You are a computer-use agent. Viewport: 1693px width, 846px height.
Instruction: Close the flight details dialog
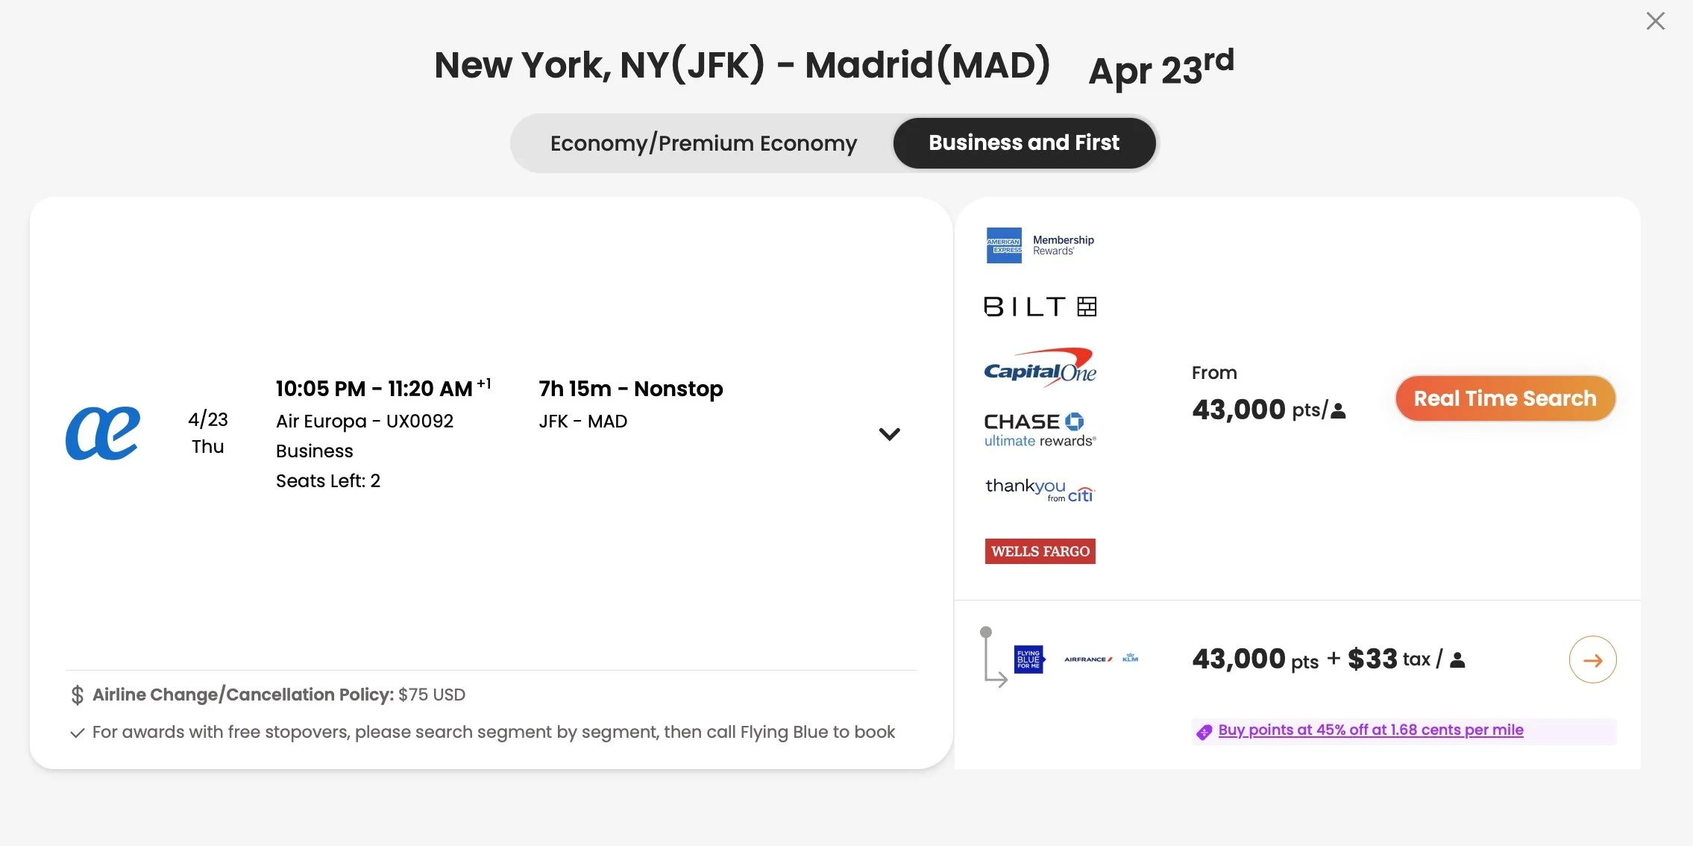1655,21
